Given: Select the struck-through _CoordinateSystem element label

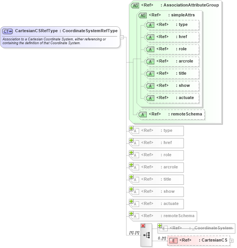Looking at the screenshot, I should [x=212, y=228].
